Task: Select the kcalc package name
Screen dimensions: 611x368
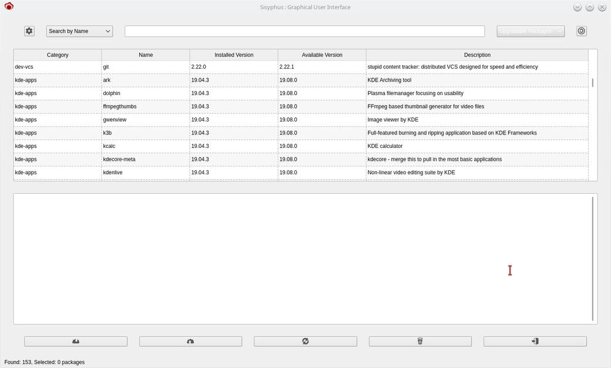Action: pyautogui.click(x=109, y=146)
